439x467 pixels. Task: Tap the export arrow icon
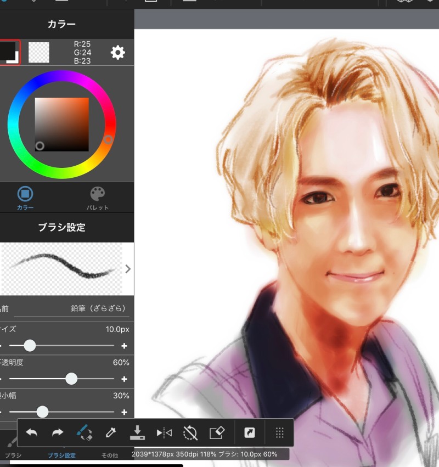coord(250,432)
